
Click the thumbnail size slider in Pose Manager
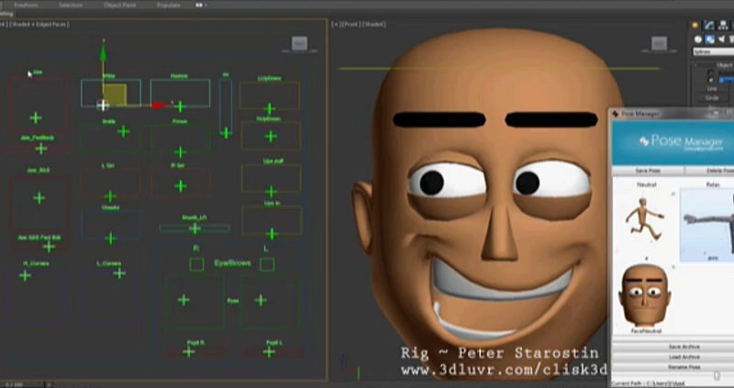tap(718, 375)
